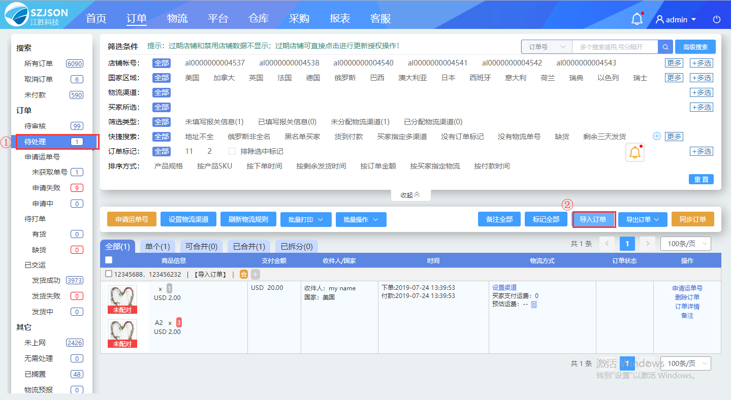This screenshot has height=400, width=731.
Task: Expand the 批量操作 dropdown
Action: [361, 219]
